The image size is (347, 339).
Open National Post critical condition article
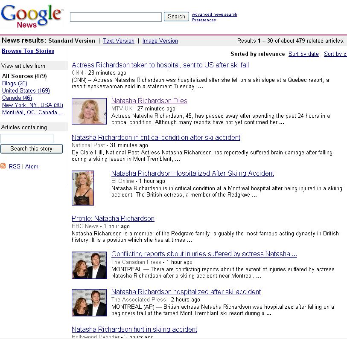coord(156,138)
